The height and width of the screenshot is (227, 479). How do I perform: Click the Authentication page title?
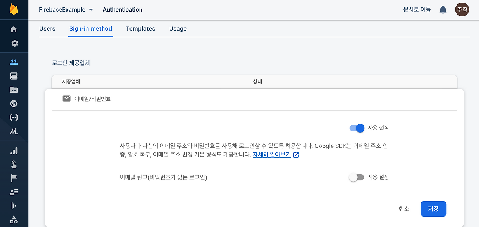pos(122,10)
